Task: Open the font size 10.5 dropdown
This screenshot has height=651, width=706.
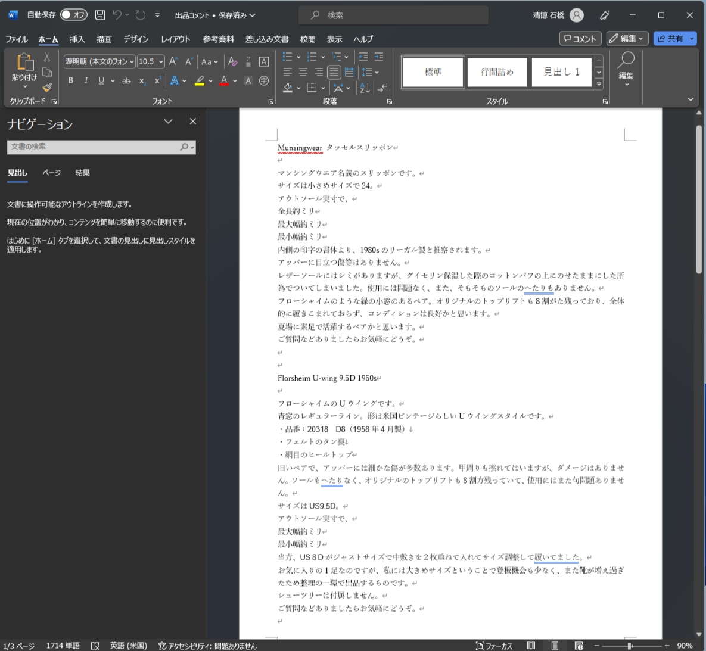Action: tap(161, 62)
